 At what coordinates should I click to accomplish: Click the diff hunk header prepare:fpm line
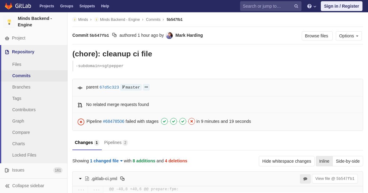144,189
